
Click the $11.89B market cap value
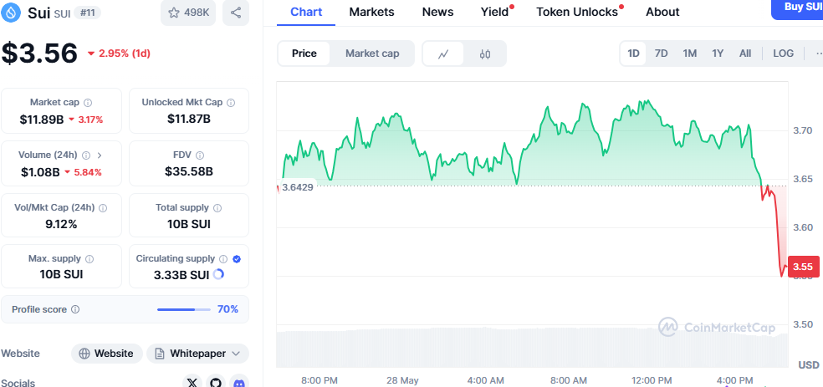pyautogui.click(x=42, y=120)
